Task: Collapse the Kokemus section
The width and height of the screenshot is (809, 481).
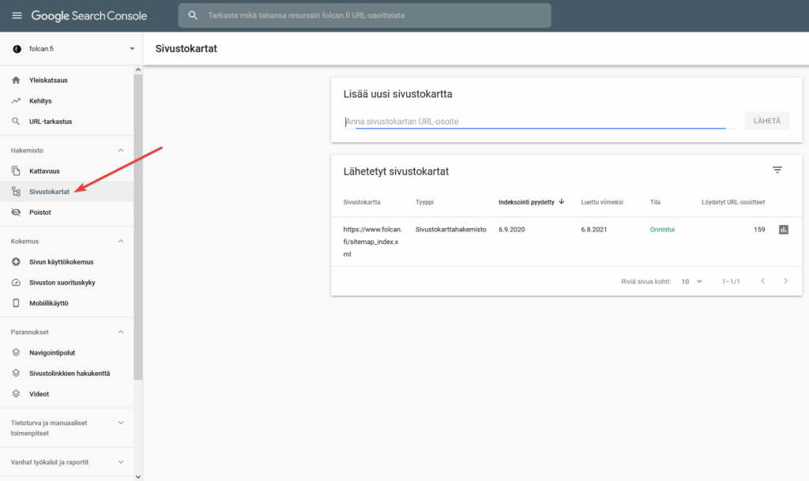Action: click(121, 241)
